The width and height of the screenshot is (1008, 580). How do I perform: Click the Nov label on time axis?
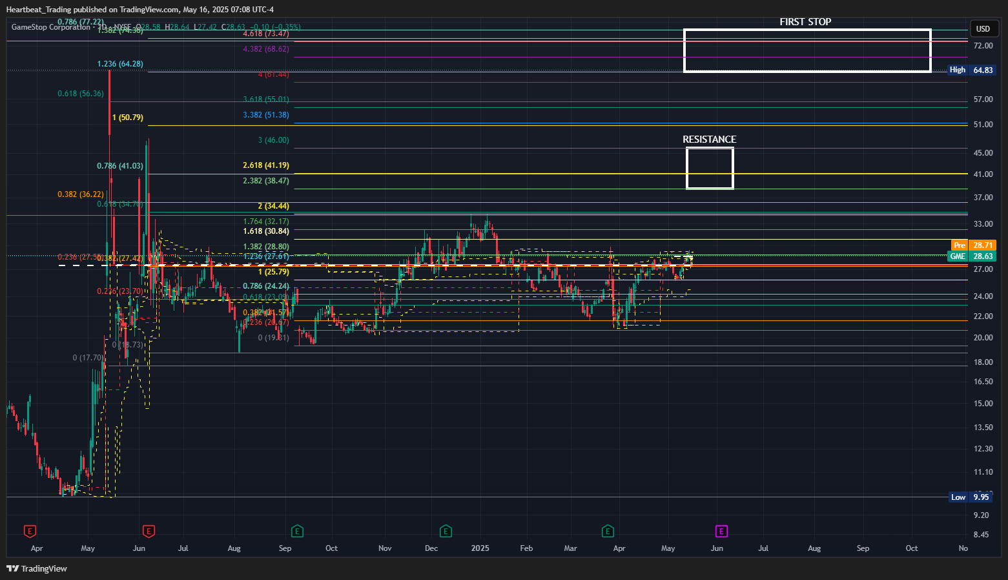click(x=385, y=548)
